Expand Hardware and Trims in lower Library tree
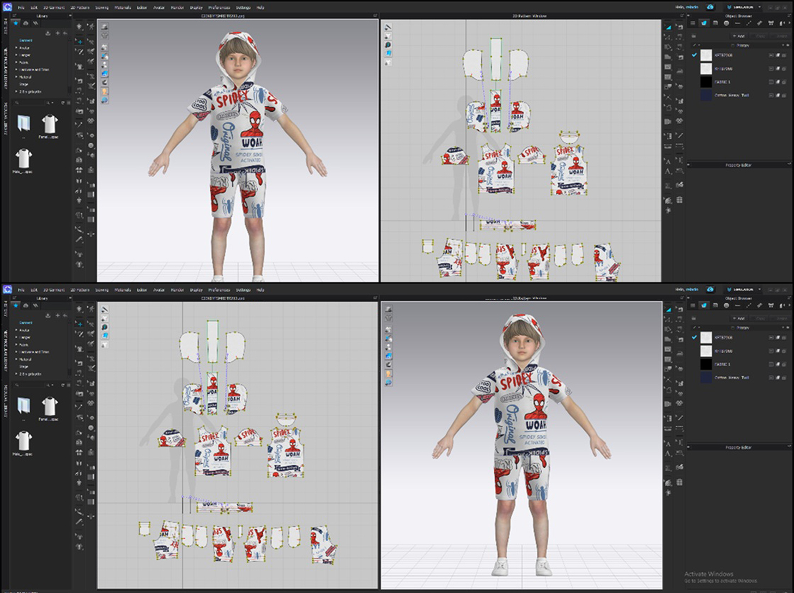 [x=34, y=352]
